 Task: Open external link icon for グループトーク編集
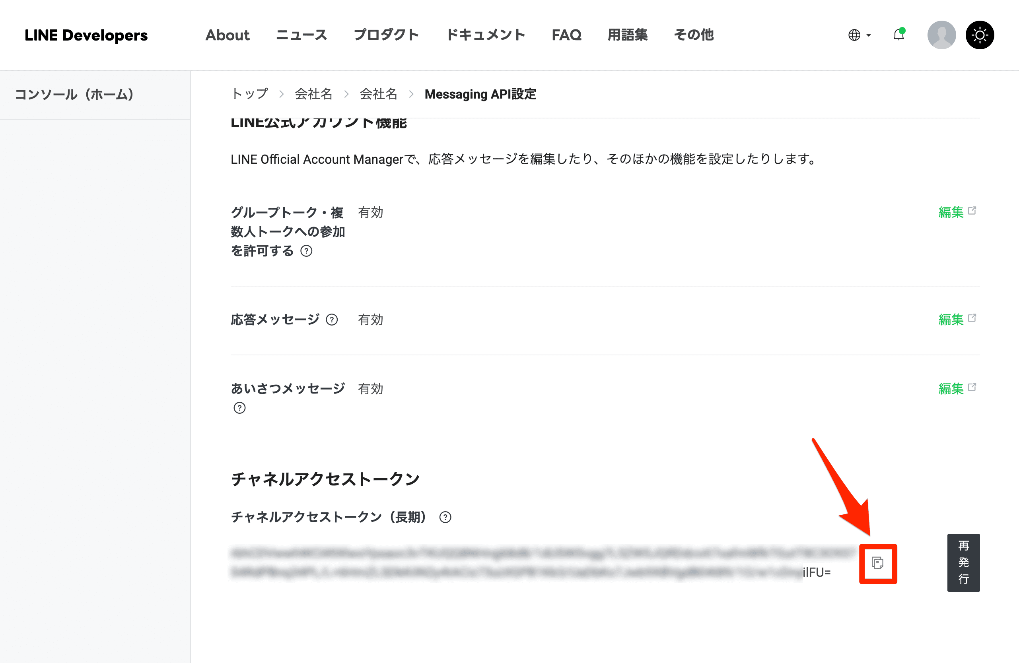pos(972,210)
